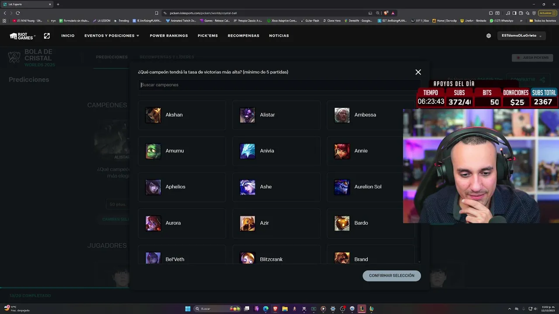Open a new browser tab
This screenshot has width=559, height=314.
point(58,4)
